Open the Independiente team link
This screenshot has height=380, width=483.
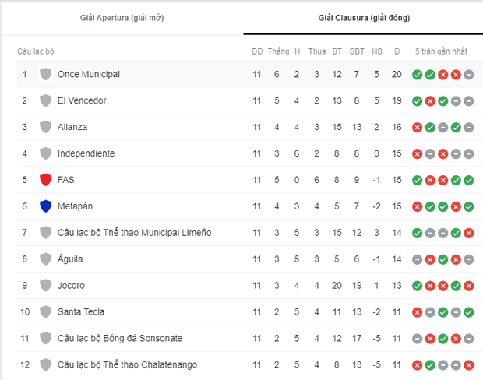pyautogui.click(x=86, y=153)
